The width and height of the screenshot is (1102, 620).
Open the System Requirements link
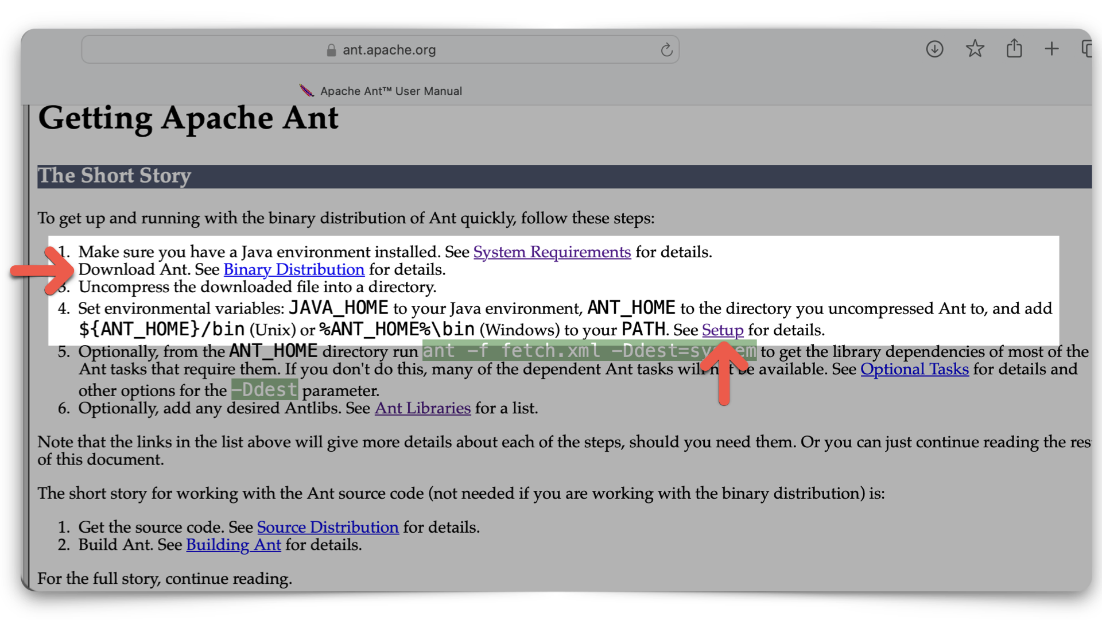pyautogui.click(x=552, y=252)
